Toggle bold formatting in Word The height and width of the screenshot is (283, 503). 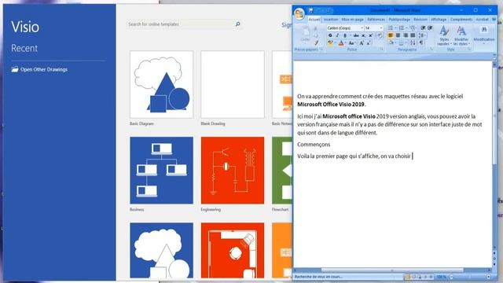tap(330, 35)
